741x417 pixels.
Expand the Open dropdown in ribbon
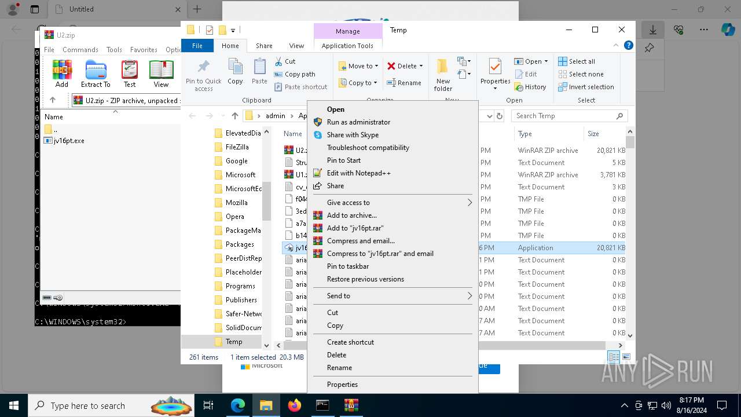(546, 61)
